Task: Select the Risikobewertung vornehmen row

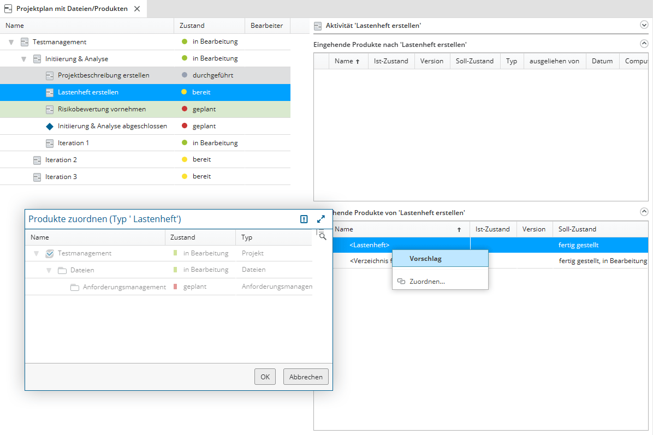Action: click(102, 109)
